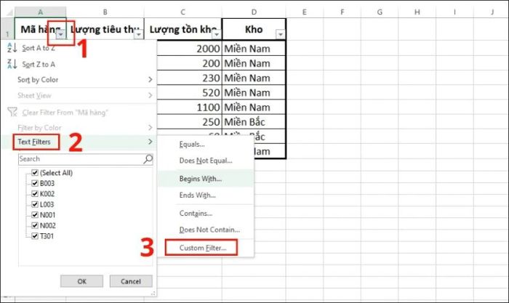Expand the Filter by Color submenu arrow

[x=150, y=127]
